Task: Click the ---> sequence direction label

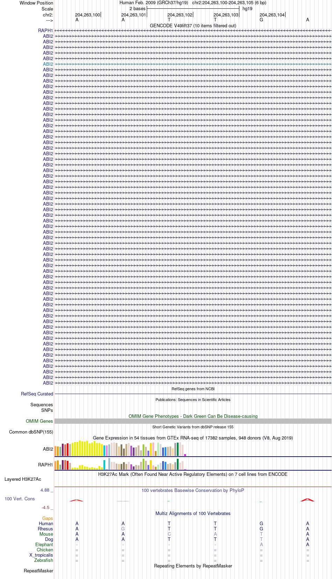Action: pos(49,20)
